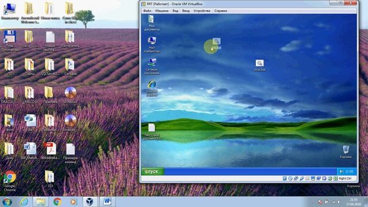Click the optical disk indicator in VirtualBox status bar
This screenshot has height=207, width=368.
pos(290,178)
